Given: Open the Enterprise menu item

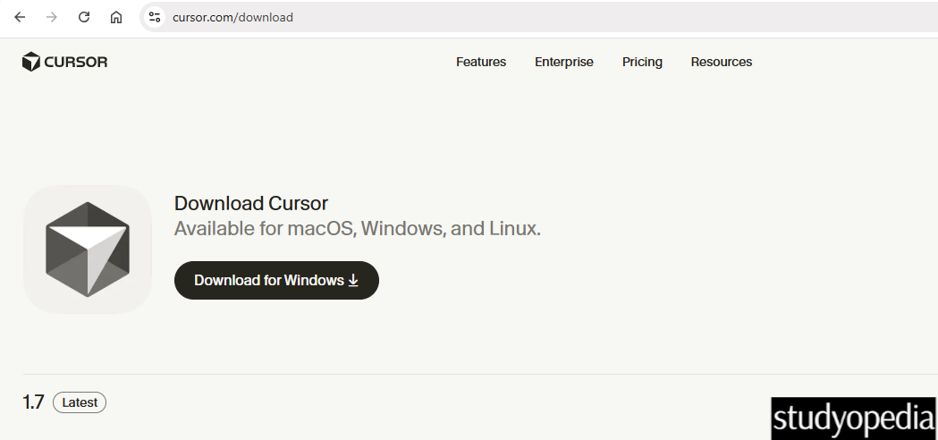Looking at the screenshot, I should point(564,63).
